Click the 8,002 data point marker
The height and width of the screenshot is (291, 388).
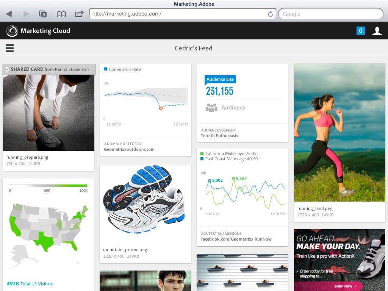(210, 181)
